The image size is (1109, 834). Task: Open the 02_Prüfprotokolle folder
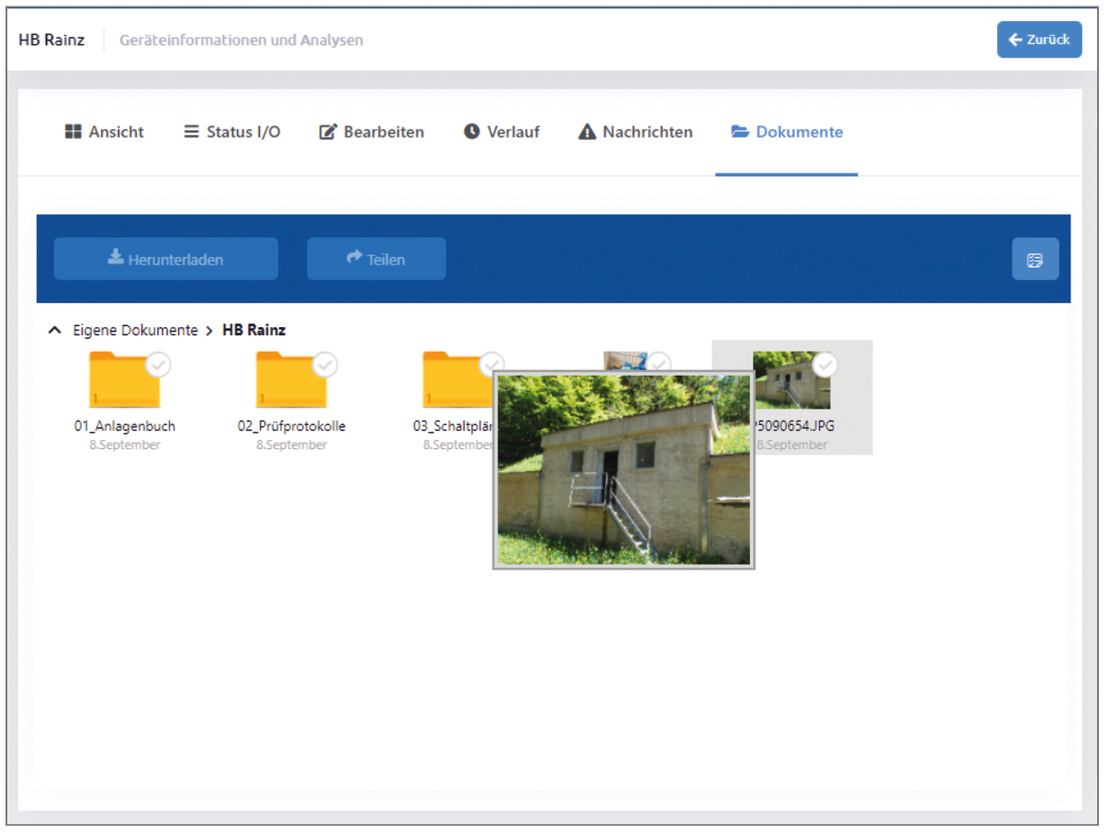coord(292,380)
